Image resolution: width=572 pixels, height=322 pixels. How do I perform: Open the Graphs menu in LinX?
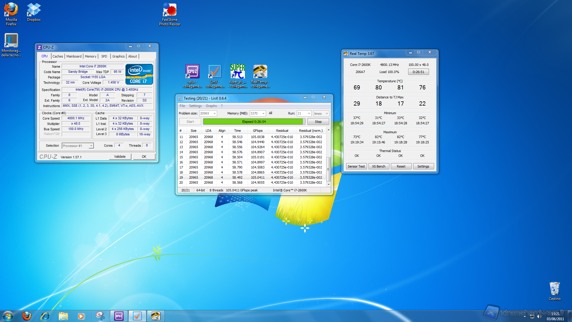tap(211, 106)
